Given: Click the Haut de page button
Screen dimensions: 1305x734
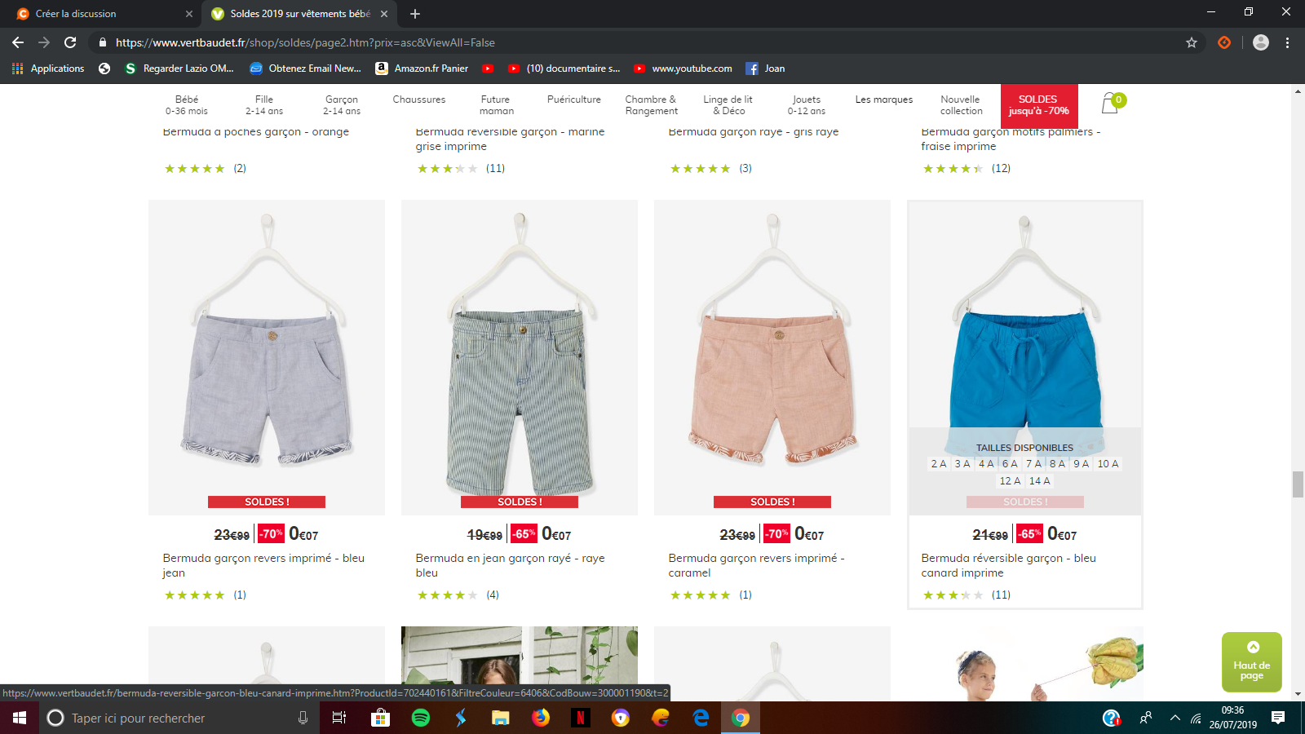Looking at the screenshot, I should [x=1251, y=662].
